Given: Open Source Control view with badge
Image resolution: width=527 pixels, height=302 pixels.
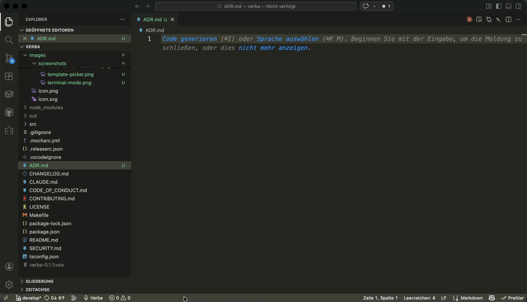Looking at the screenshot, I should click(x=9, y=59).
